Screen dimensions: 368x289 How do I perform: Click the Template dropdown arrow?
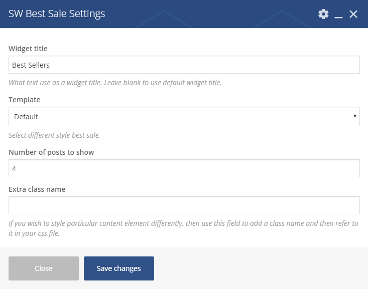354,116
